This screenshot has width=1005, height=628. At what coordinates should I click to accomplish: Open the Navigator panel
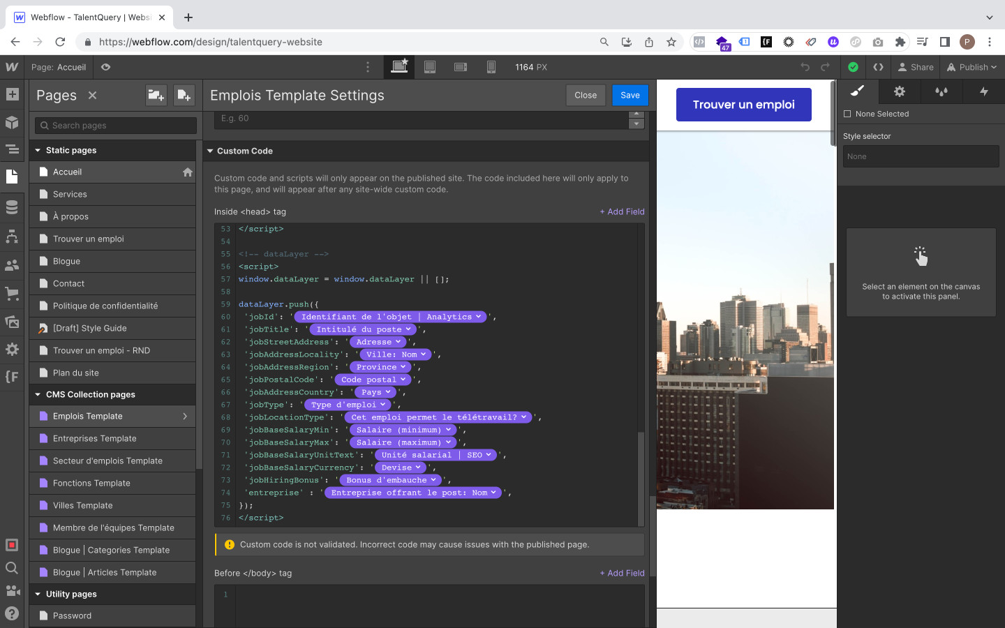[x=12, y=149]
